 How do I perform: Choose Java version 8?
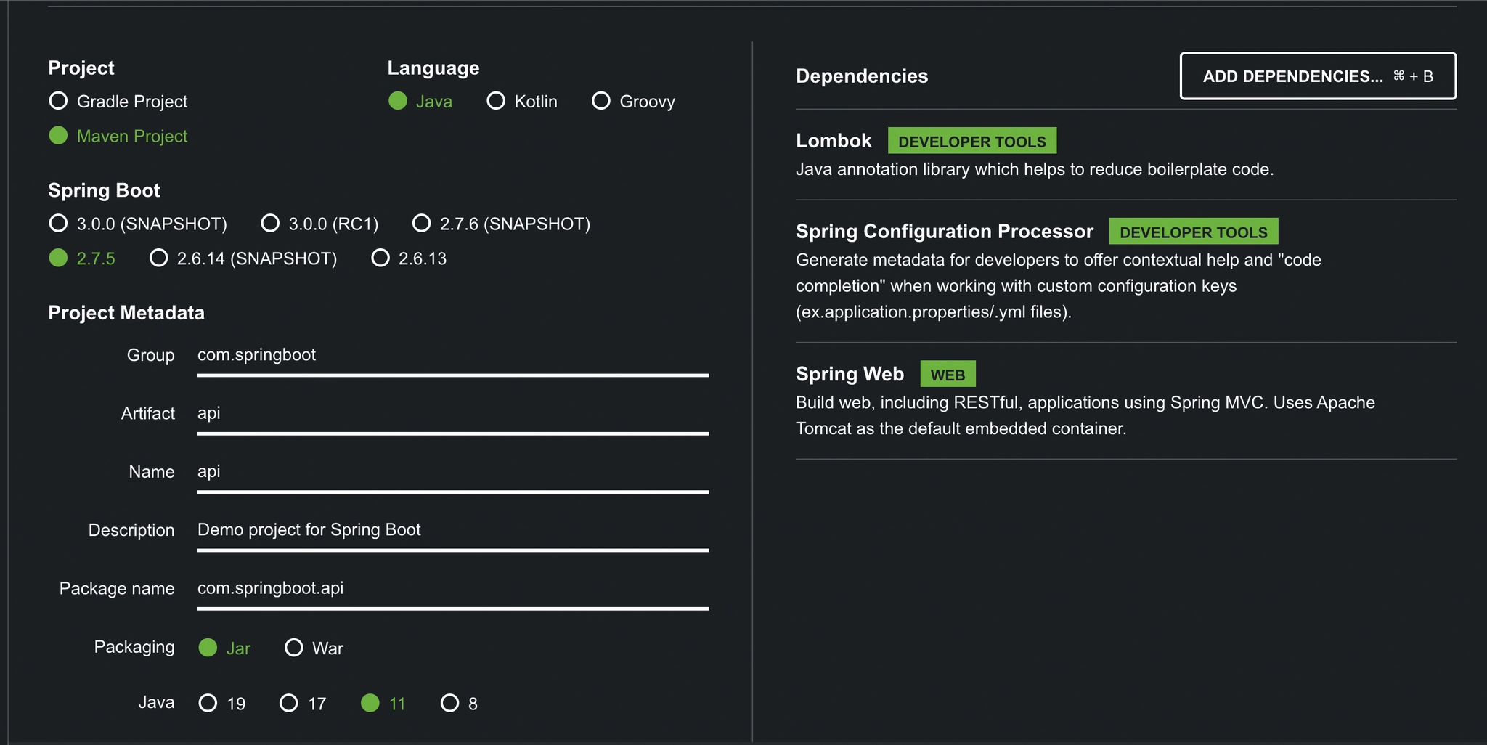(450, 703)
